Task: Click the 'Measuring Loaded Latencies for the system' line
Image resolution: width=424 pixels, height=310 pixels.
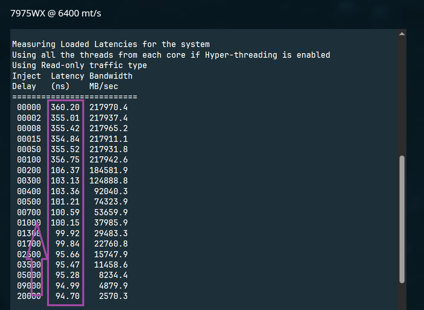Action: point(111,44)
